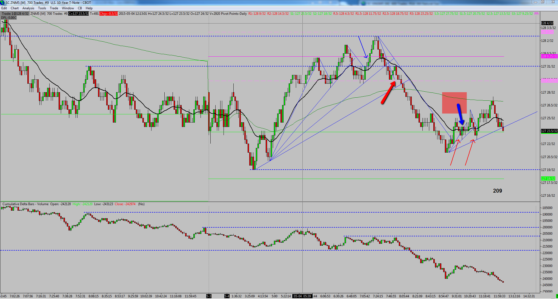Open the Analysis menu
The width and height of the screenshot is (558, 299).
(28, 8)
